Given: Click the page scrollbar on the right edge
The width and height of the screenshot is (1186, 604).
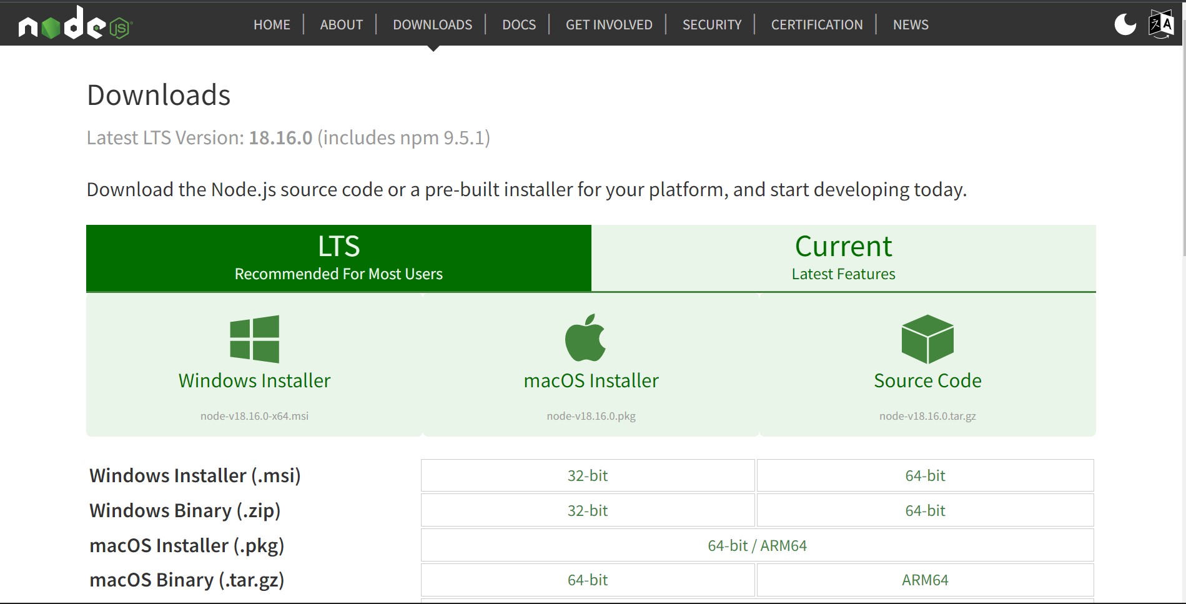Looking at the screenshot, I should click(1182, 156).
